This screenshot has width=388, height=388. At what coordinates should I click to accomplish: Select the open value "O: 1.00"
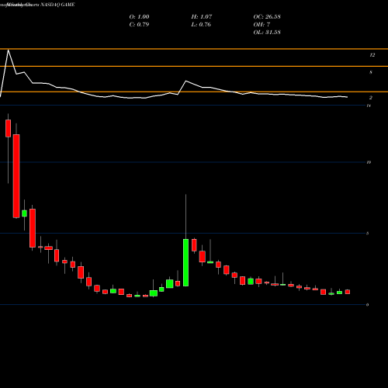pyautogui.click(x=139, y=17)
